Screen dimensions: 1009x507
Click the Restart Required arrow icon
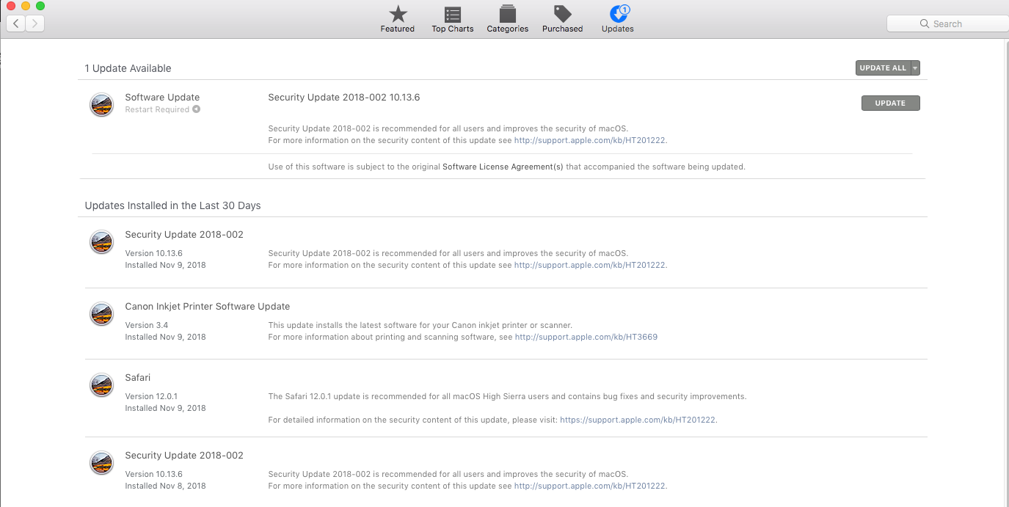tap(196, 109)
